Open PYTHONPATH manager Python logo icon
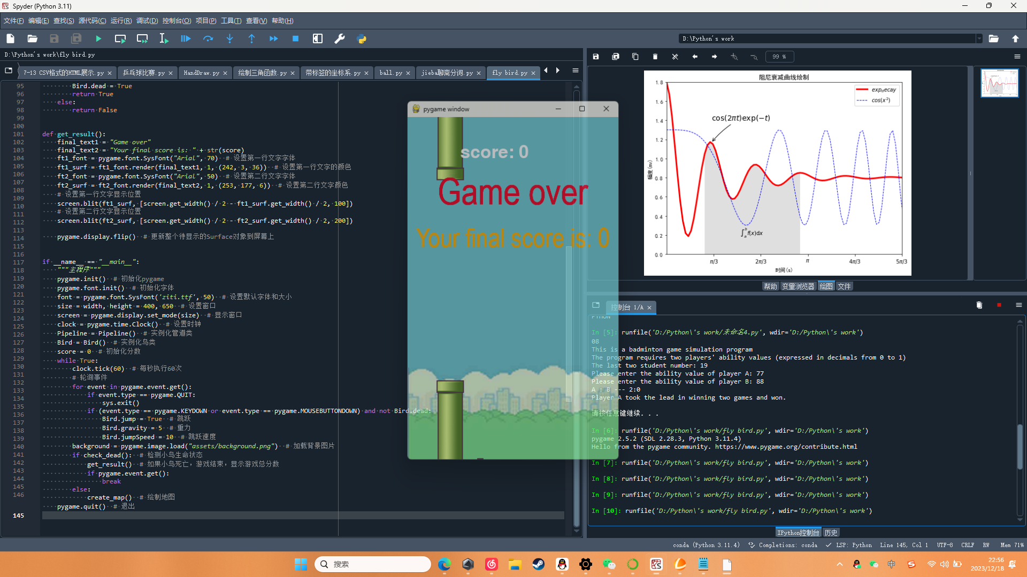The width and height of the screenshot is (1027, 577). pyautogui.click(x=362, y=38)
